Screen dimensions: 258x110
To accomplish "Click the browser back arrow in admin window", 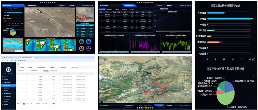I will (2, 61).
